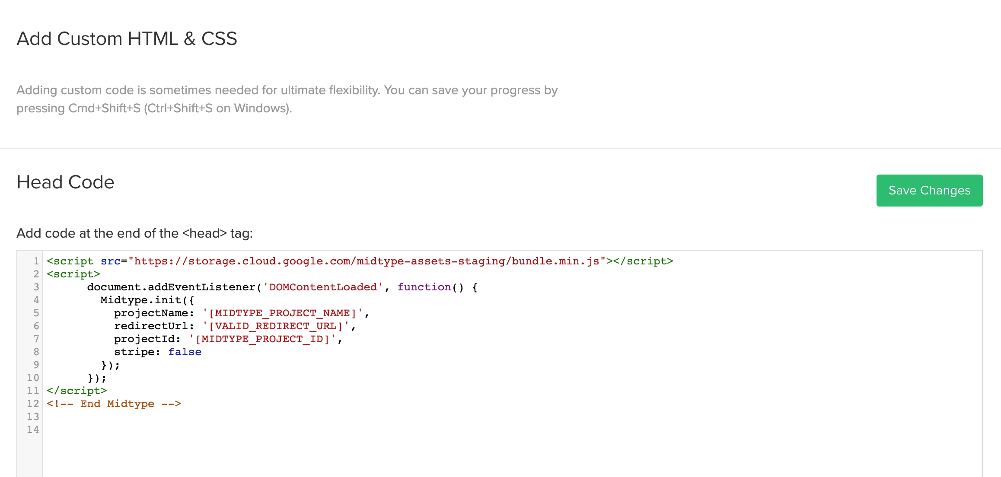Click the DOMContentLoaded string in code
The width and height of the screenshot is (1001, 477).
(x=322, y=287)
